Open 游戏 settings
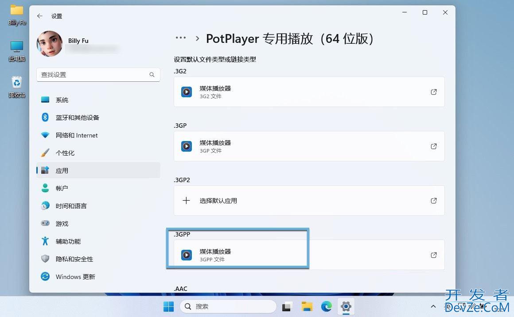The image size is (514, 317). pyautogui.click(x=98, y=223)
